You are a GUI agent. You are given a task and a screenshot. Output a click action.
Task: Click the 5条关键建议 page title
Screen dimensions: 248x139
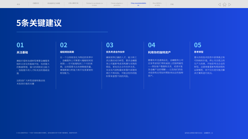tap(39, 23)
